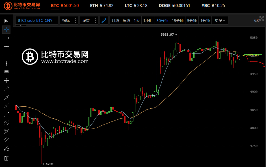Toggle the blue pencil drawing toolbar
The height and width of the screenshot is (167, 266).
click(x=104, y=21)
